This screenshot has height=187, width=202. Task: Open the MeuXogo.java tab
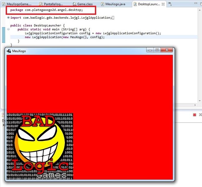(113, 4)
